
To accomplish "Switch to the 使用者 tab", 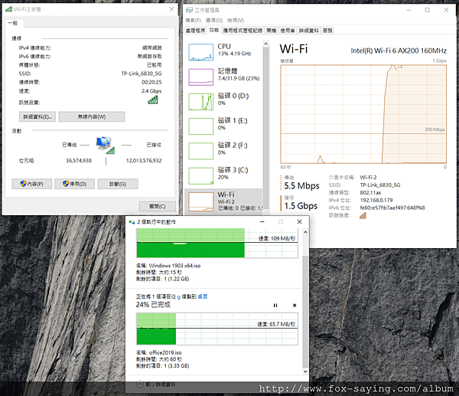I will 288,31.
